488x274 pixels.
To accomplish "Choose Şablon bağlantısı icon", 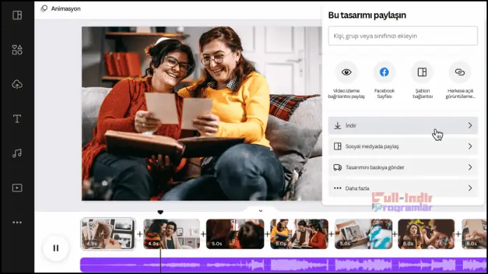I will point(422,72).
